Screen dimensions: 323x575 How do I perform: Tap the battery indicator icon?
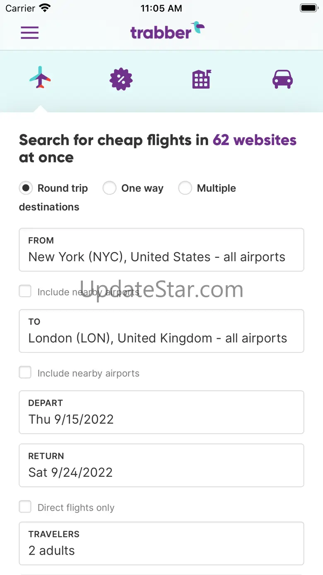309,8
